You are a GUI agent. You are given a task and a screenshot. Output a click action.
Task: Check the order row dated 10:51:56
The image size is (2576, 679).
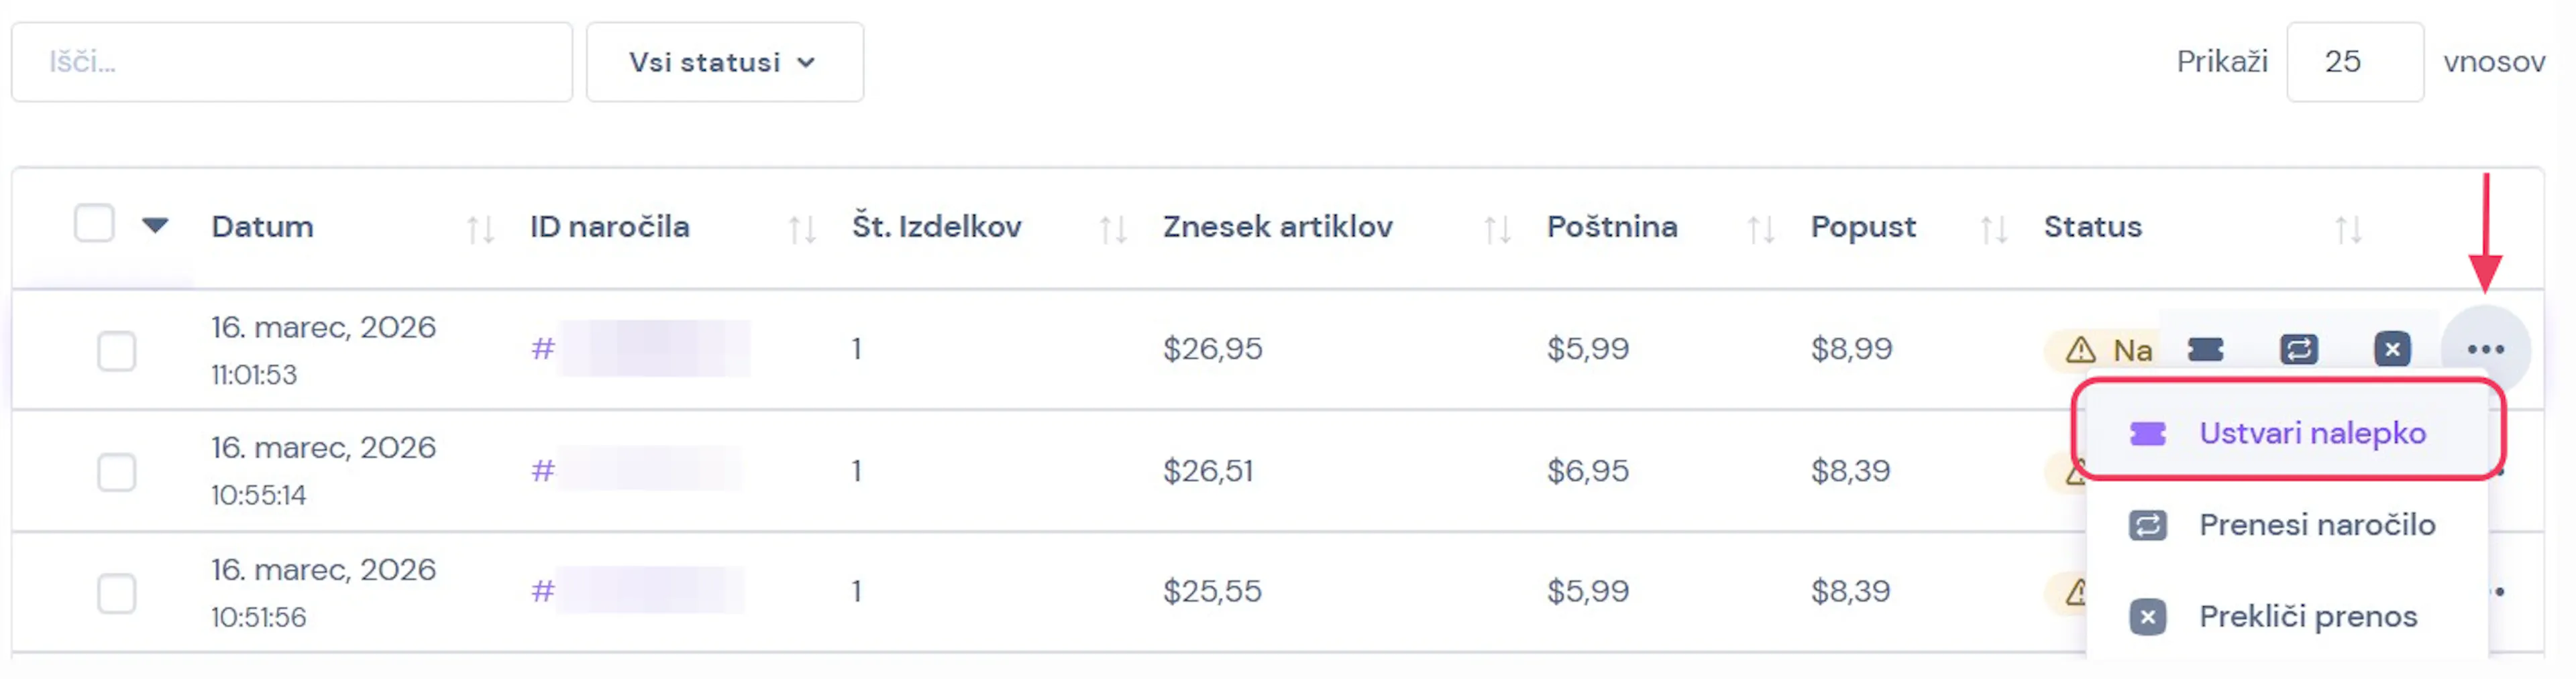tap(117, 594)
